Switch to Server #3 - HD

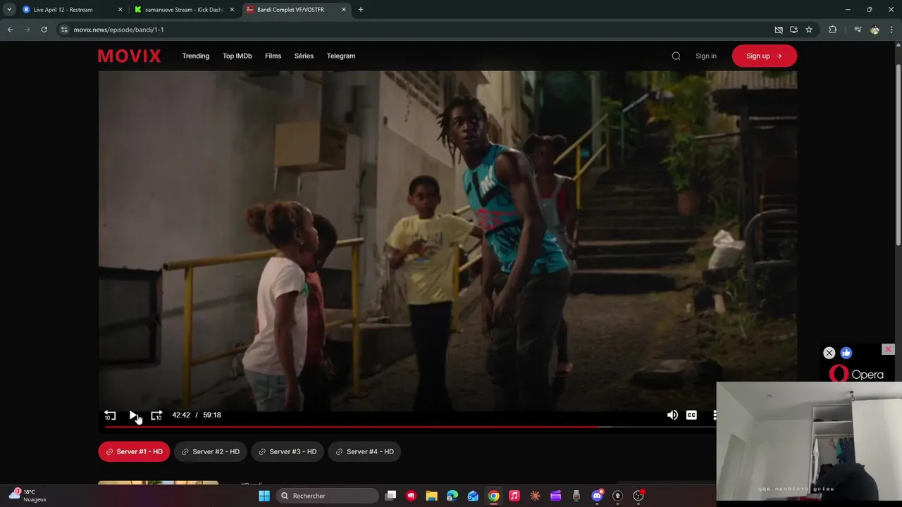tap(287, 451)
